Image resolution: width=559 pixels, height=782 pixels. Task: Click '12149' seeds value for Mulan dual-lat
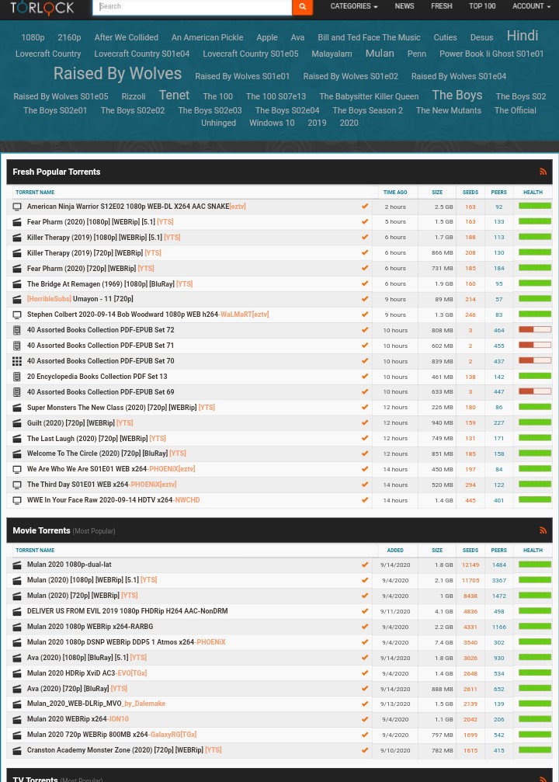click(x=470, y=565)
